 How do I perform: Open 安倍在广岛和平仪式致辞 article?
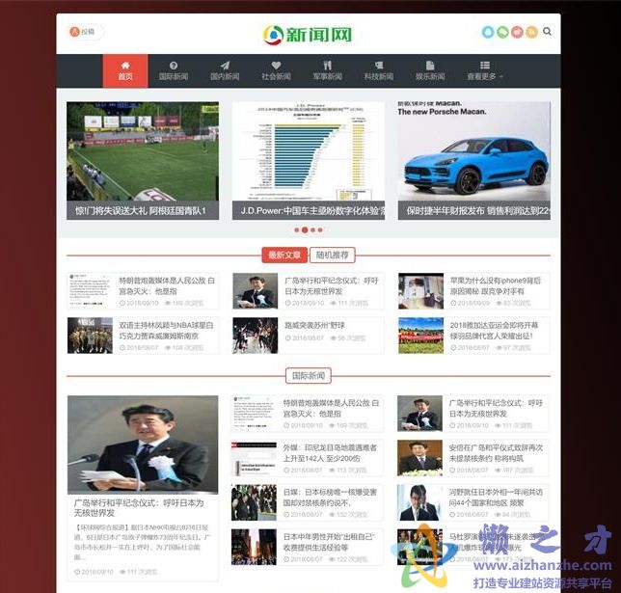496,453
